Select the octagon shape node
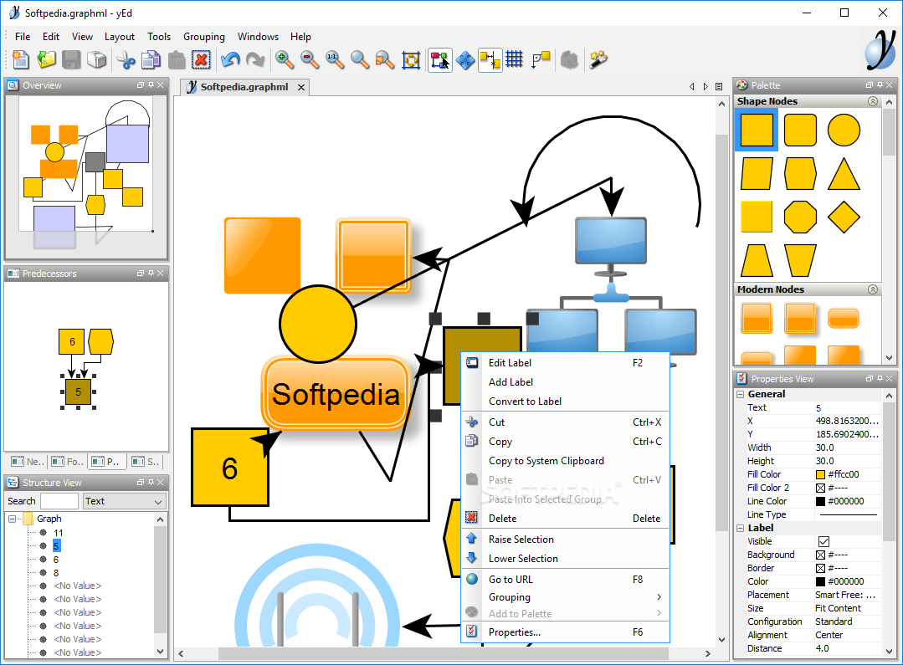903x665 pixels. click(x=801, y=217)
